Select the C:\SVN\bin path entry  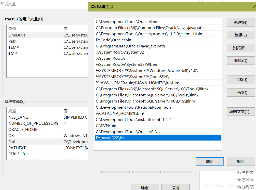tap(158, 126)
